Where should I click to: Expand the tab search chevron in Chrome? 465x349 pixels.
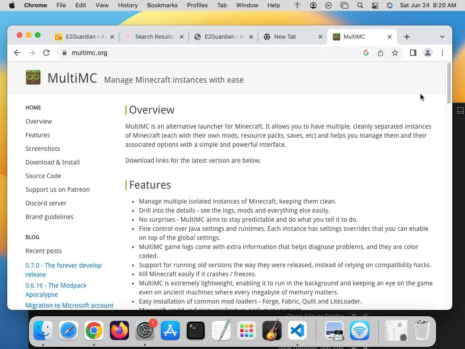point(442,37)
